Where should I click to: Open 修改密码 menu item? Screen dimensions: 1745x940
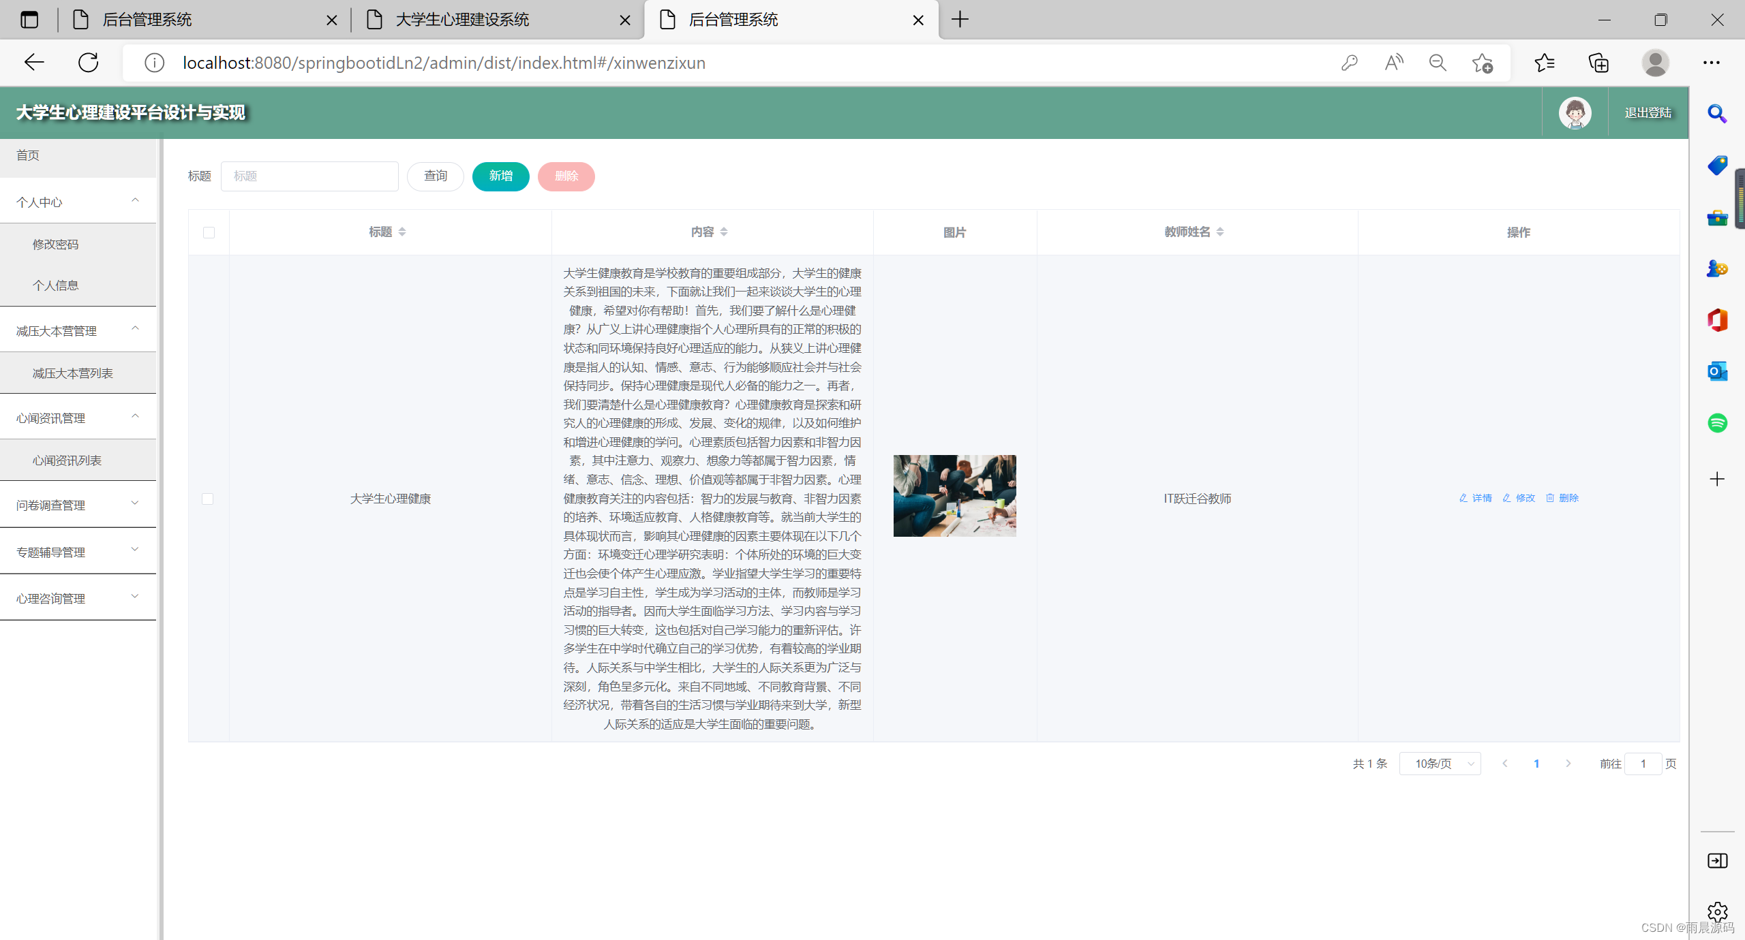coord(78,244)
